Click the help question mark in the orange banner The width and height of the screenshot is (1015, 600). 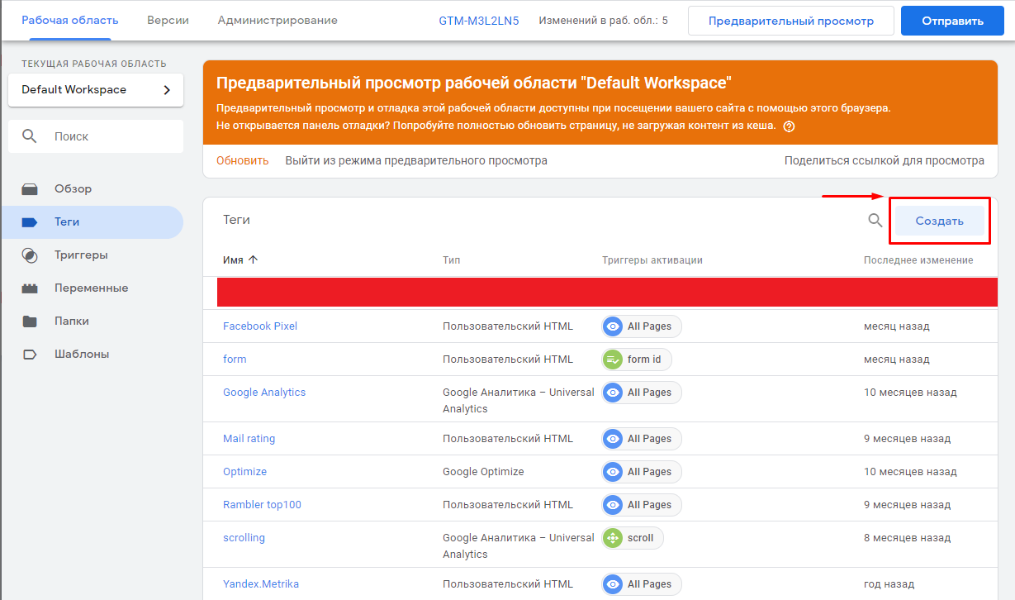pos(789,126)
